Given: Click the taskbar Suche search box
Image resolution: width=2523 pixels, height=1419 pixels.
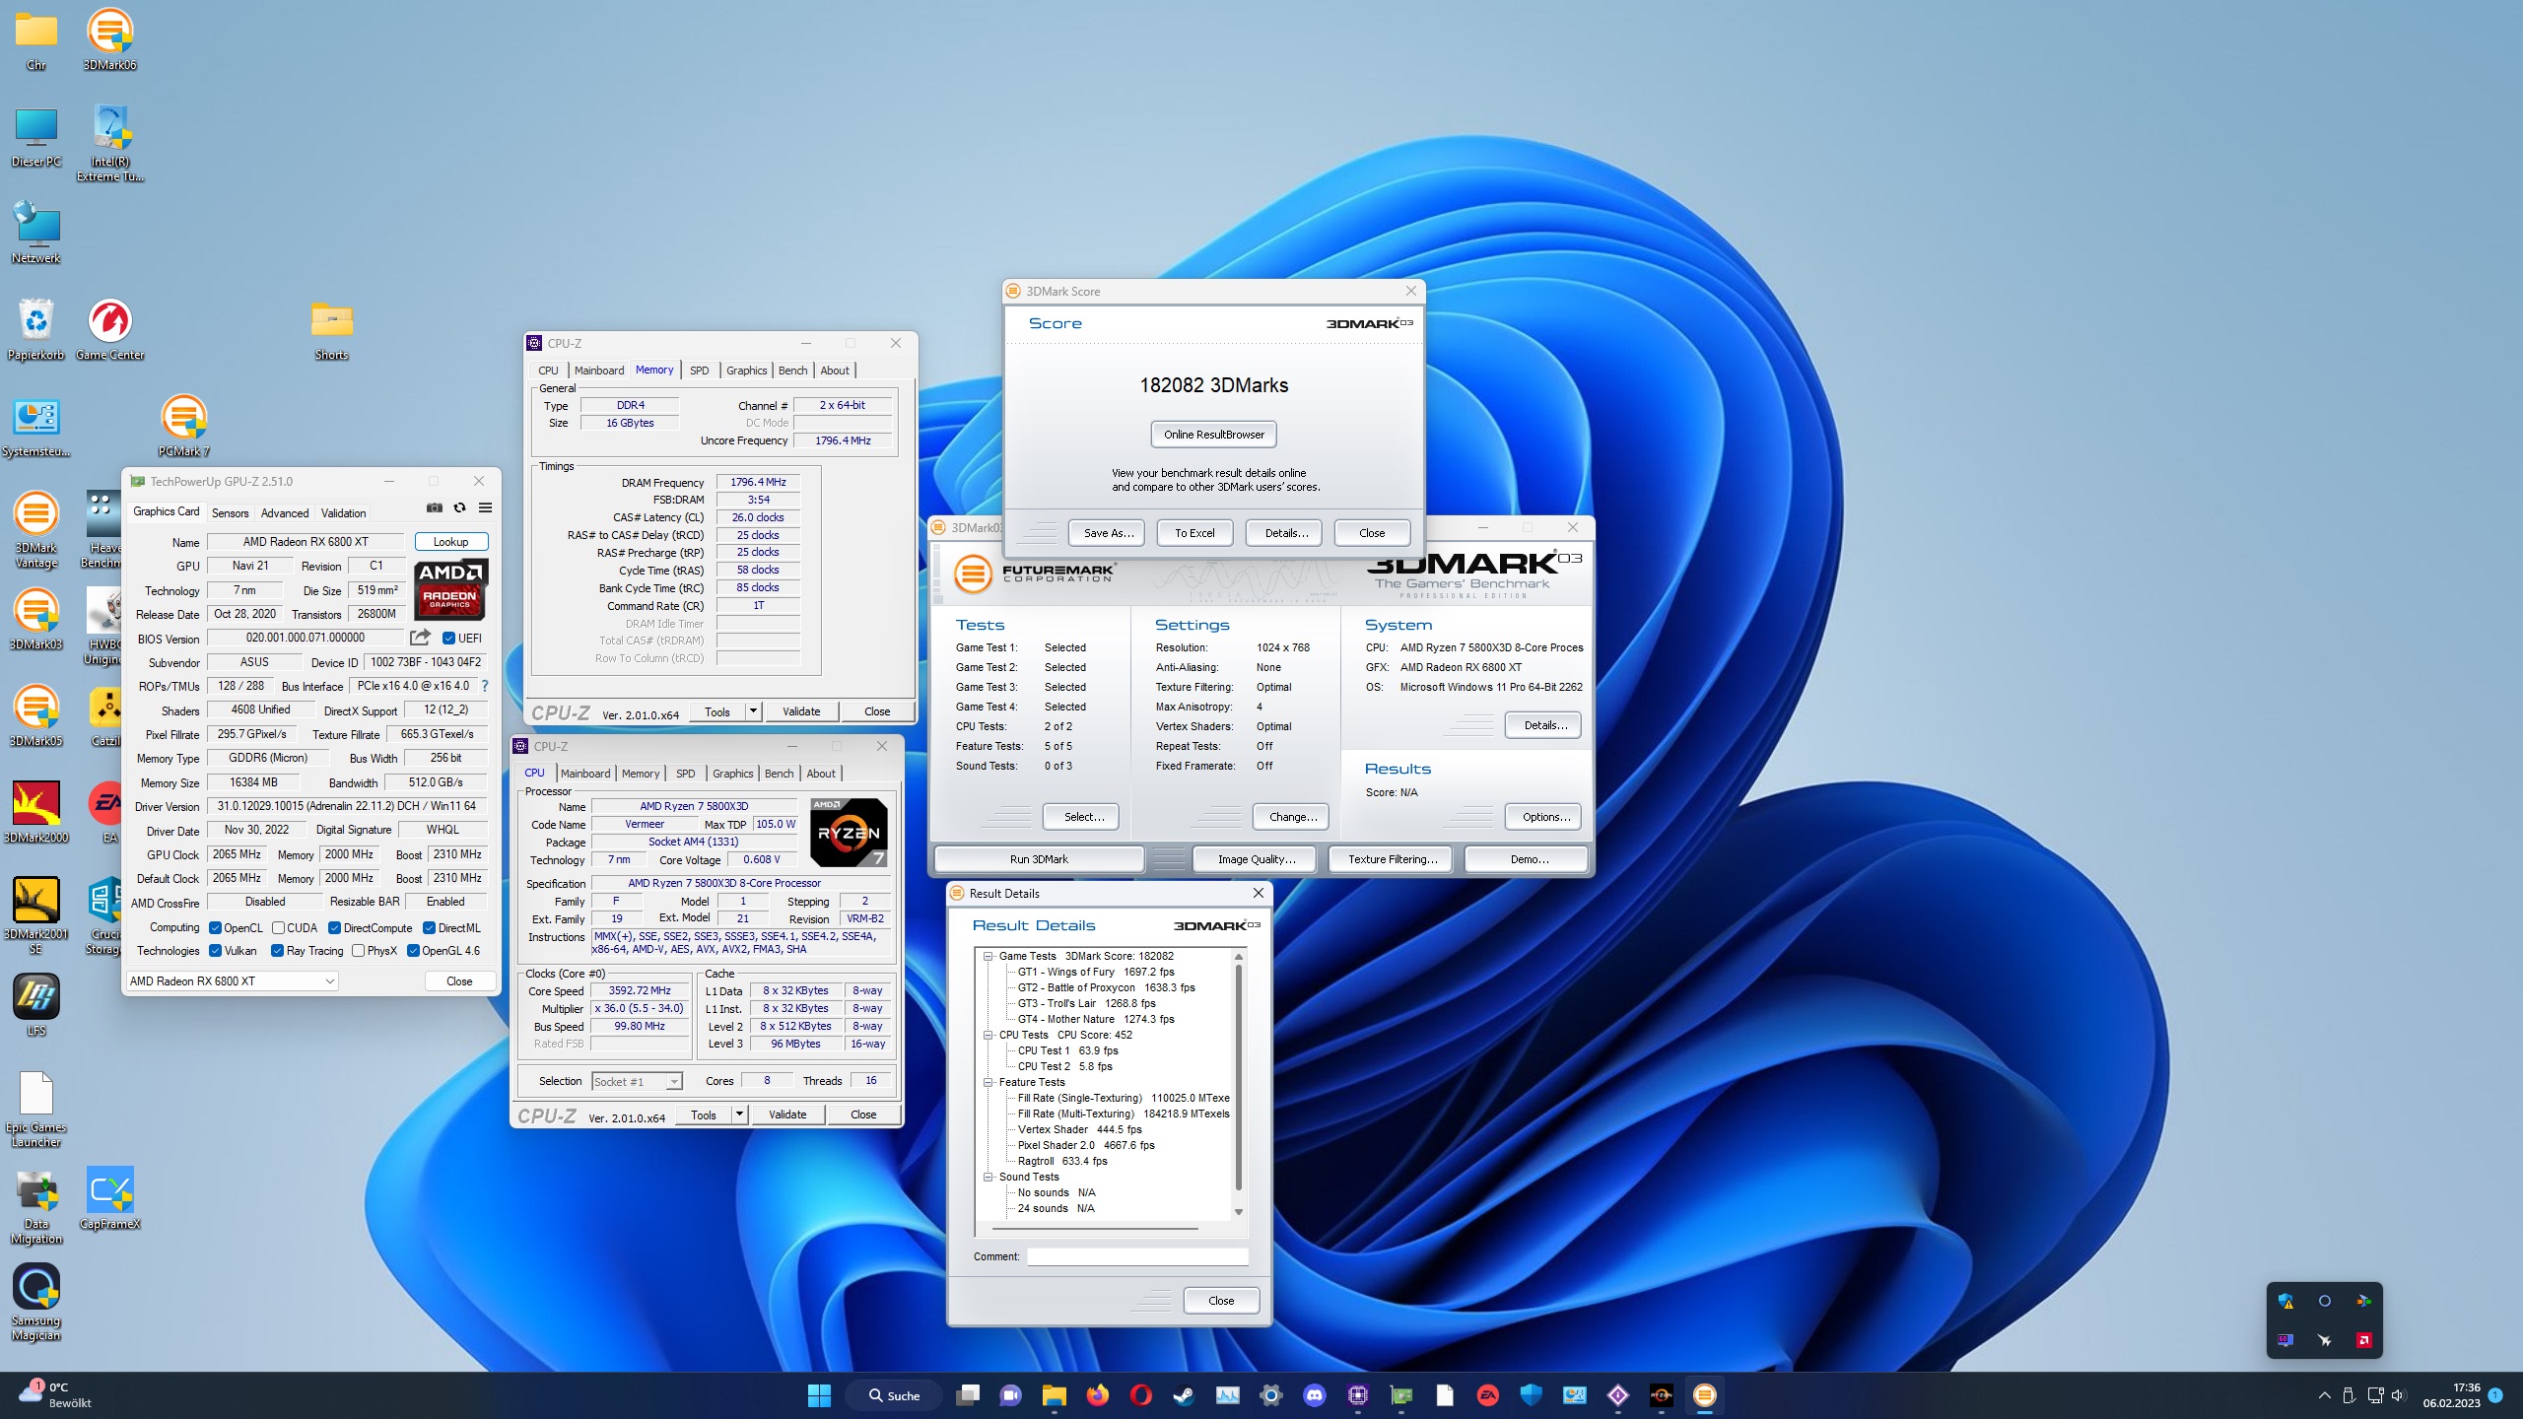Looking at the screenshot, I should click(895, 1394).
